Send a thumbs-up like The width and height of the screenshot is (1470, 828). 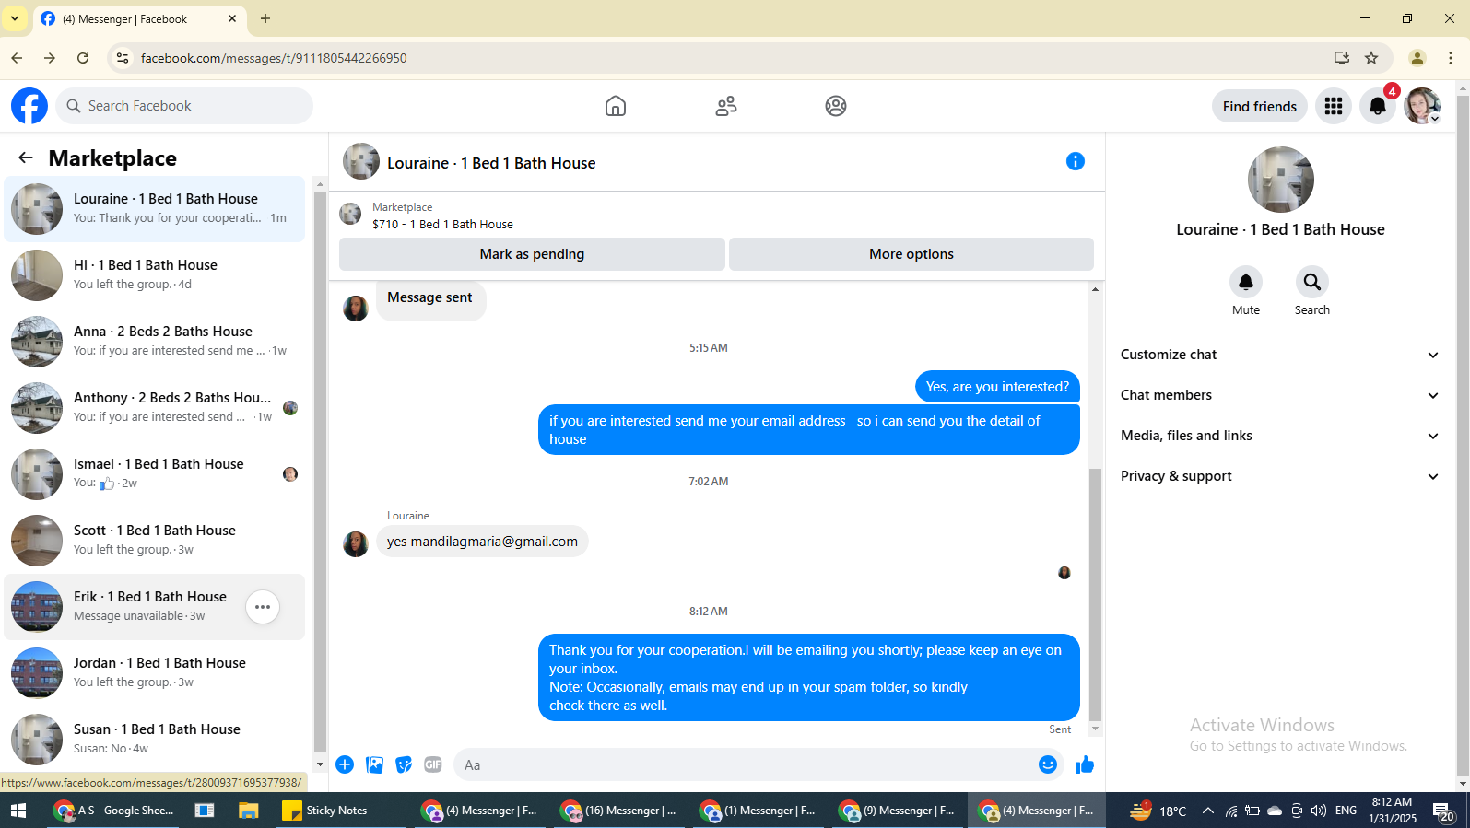coord(1085,764)
